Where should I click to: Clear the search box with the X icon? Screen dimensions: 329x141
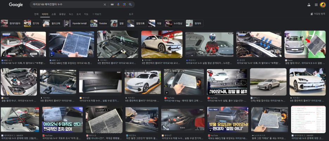pyautogui.click(x=105, y=5)
